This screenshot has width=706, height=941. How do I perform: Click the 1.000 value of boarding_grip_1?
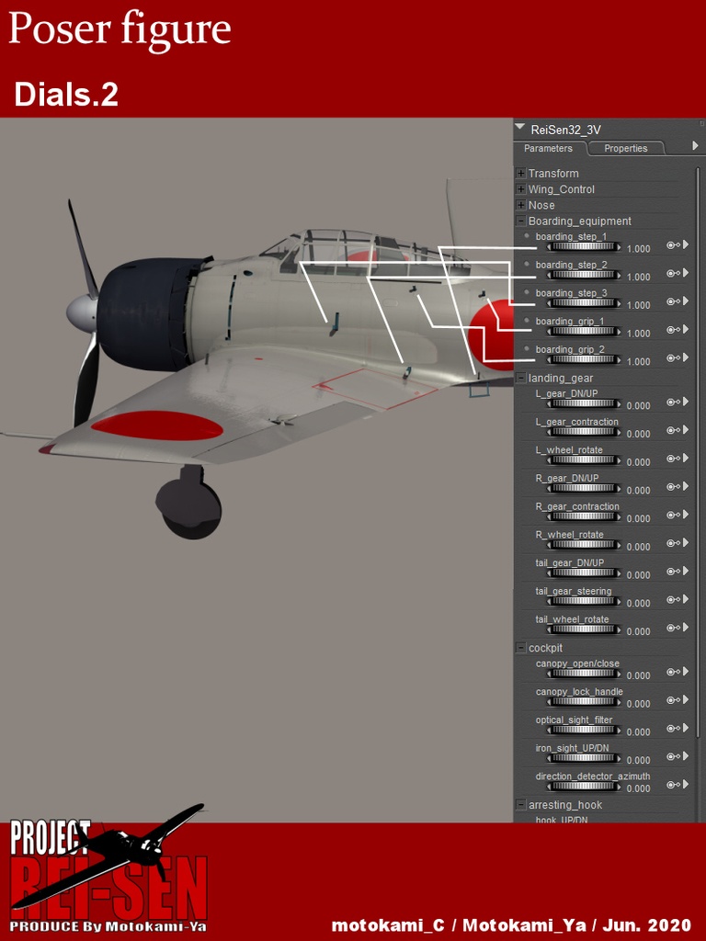638,334
